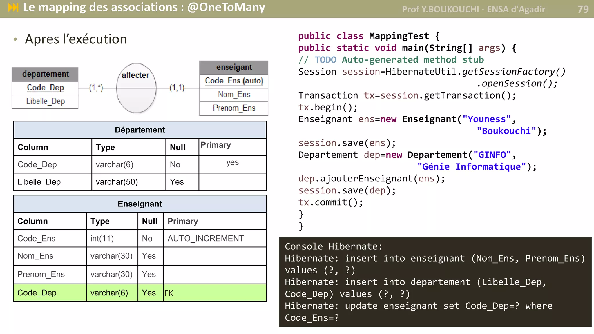This screenshot has height=334, width=594.
Task: Click 'Prof Y.BOUKOUCHI - ENSA d'Agadir' text
Action: point(473,9)
